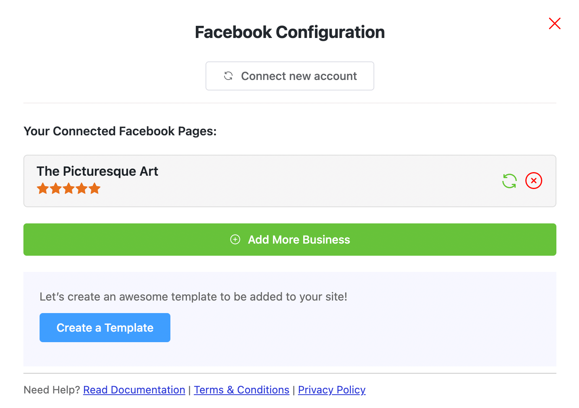Viewport: 579px width, 408px height.
Task: Click the fifth orange rating star
Action: [94, 188]
